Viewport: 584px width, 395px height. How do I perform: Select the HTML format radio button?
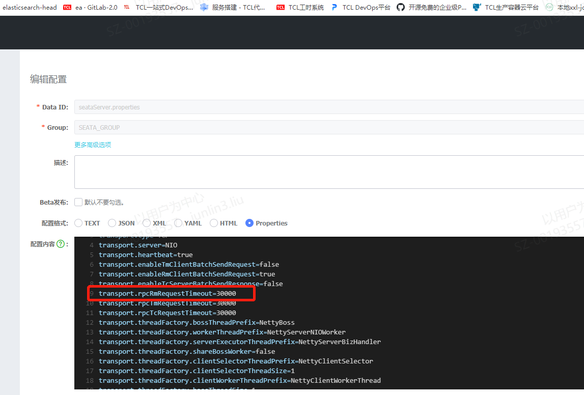click(x=214, y=223)
